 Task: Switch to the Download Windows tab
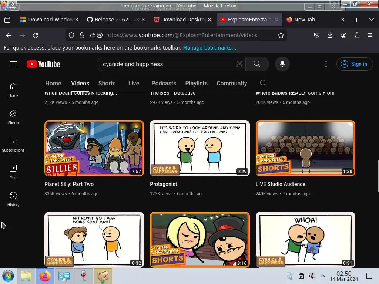49,20
